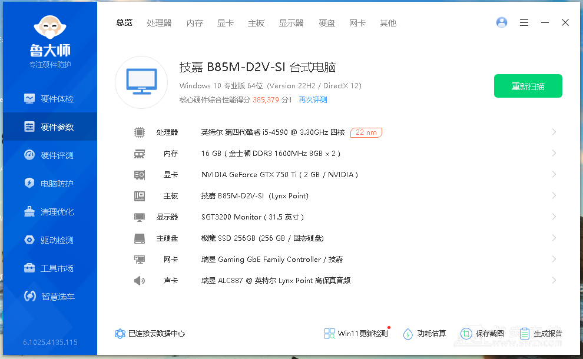The width and height of the screenshot is (583, 359).
Task: Open 电脑防护 in the sidebar
Action: click(x=50, y=183)
